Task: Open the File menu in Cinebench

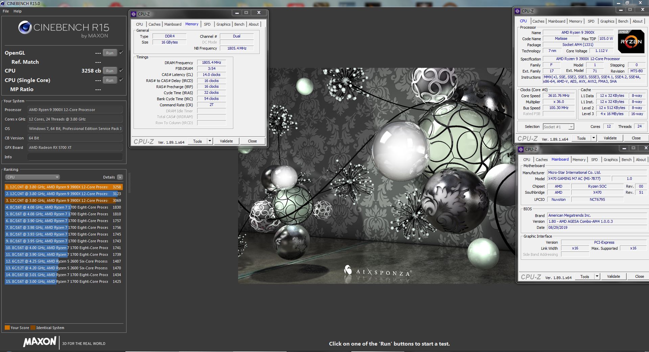Action: 6,11
